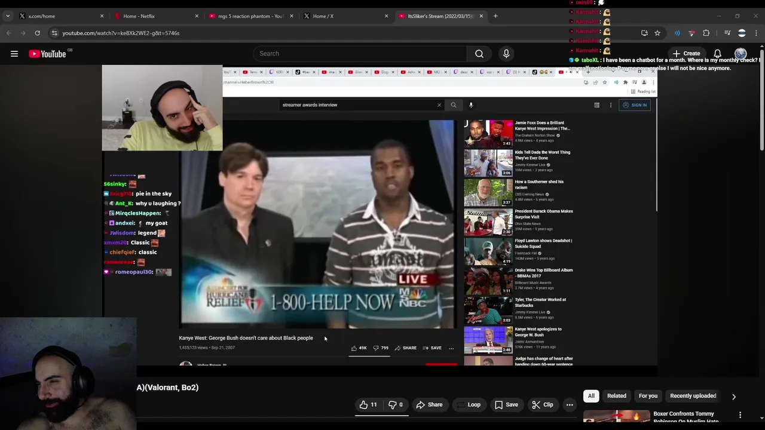
Task: Toggle the Loop button
Action: tap(469, 405)
